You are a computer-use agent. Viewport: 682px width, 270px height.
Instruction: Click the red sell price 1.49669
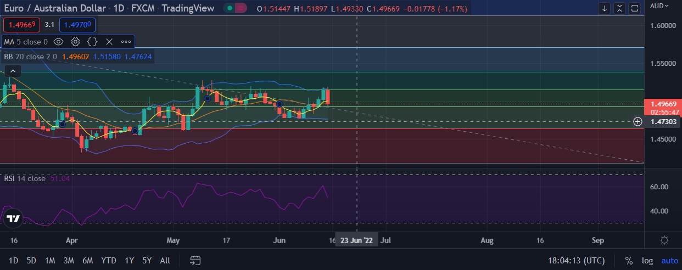[x=21, y=25]
